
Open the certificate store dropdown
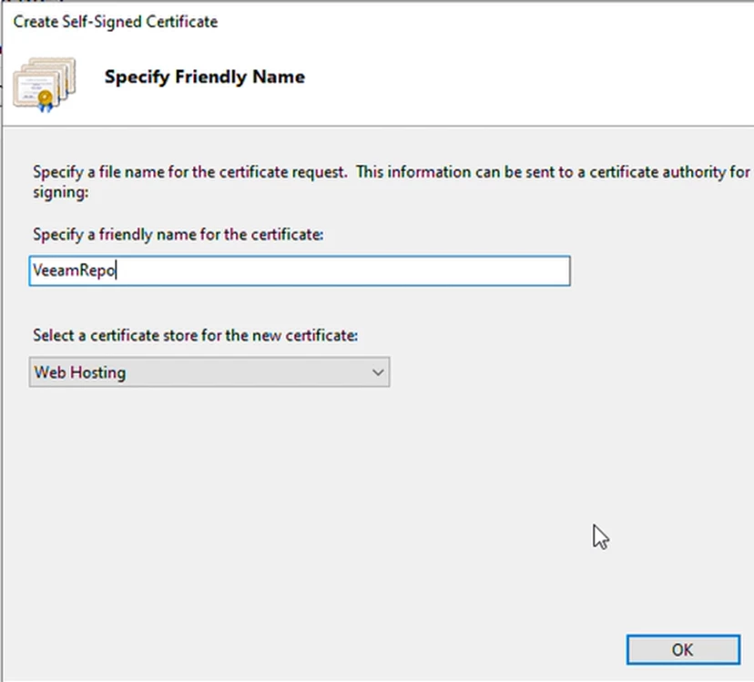tap(209, 372)
